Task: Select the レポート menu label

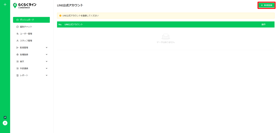Action: (24, 75)
